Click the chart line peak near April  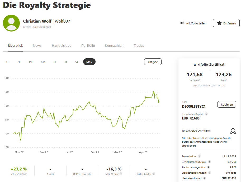coord(154,92)
